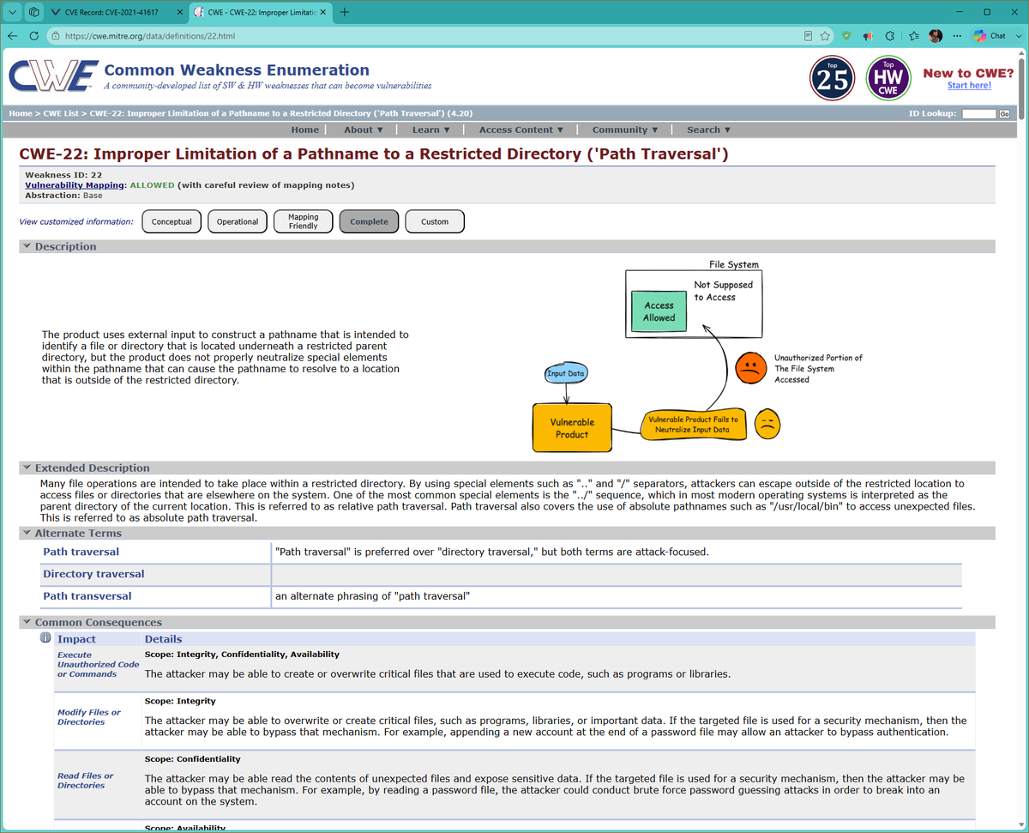This screenshot has height=833, width=1029.
Task: Click 'Execute Unauthorized Code or Commands' impact
Action: (98, 664)
